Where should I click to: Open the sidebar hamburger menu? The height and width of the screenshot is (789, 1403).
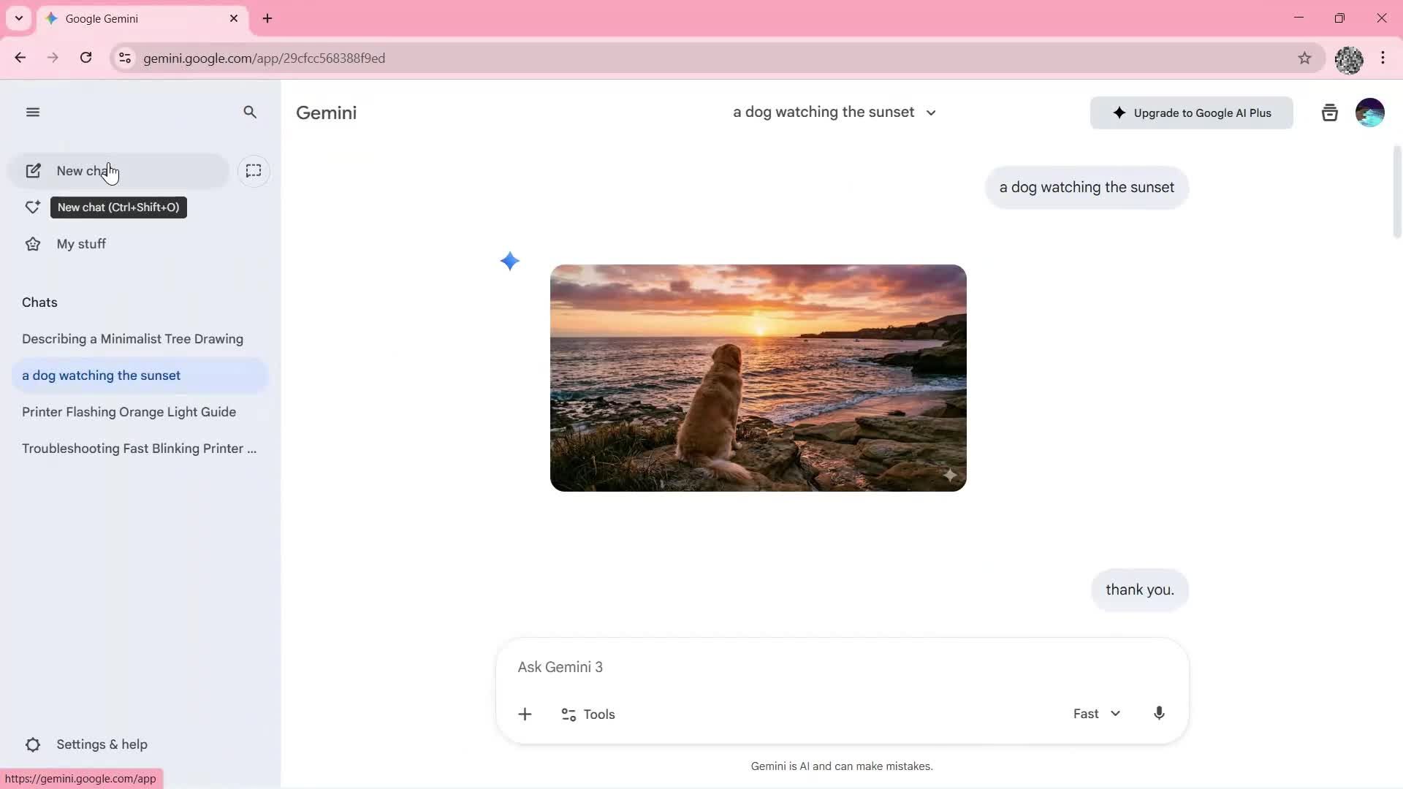(32, 112)
